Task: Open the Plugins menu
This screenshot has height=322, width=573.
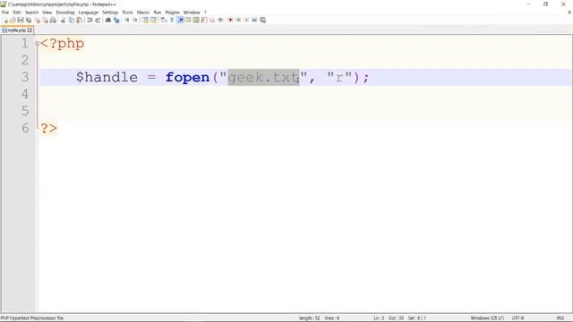Action: (172, 13)
